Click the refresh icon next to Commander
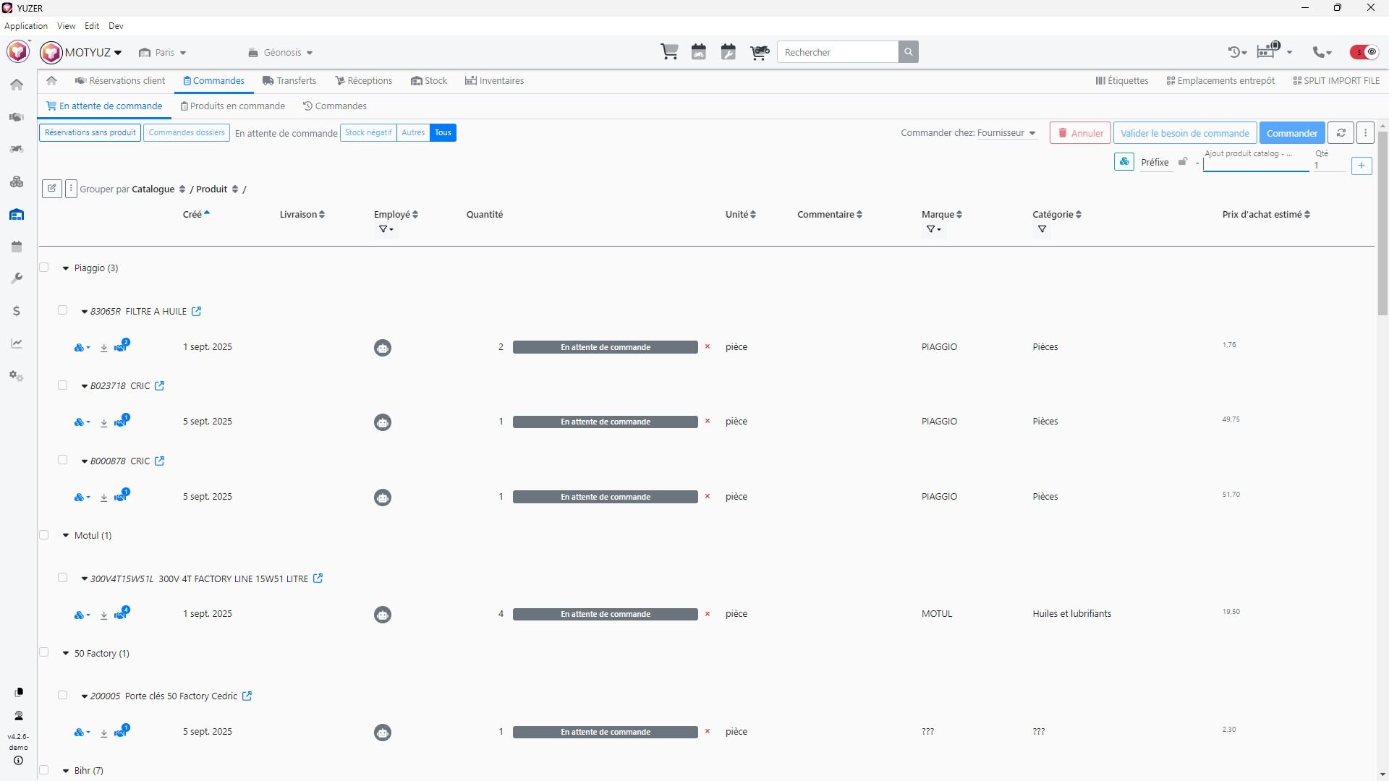The height and width of the screenshot is (781, 1389). tap(1341, 133)
